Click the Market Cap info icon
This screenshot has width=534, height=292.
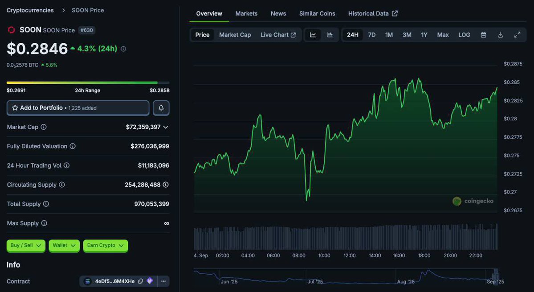44,127
